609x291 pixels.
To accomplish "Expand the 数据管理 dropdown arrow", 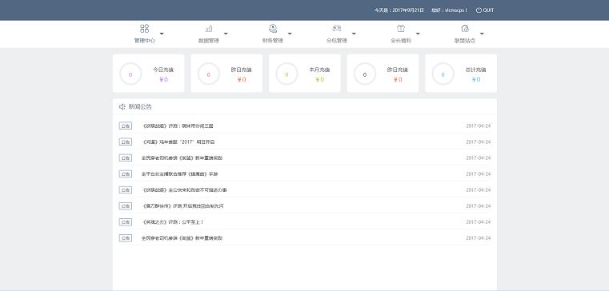I will click(226, 34).
